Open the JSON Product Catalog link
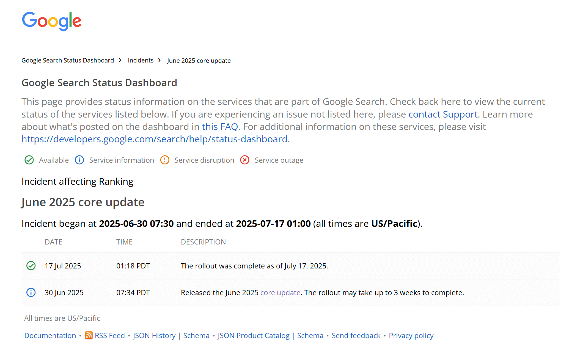Image resolution: width=580 pixels, height=356 pixels. click(254, 335)
